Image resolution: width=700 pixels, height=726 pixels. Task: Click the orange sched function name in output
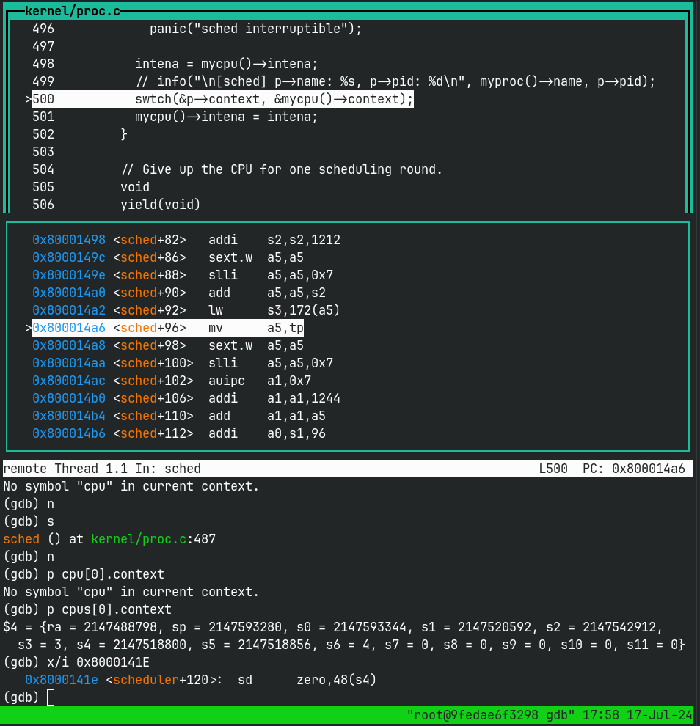[x=21, y=539]
